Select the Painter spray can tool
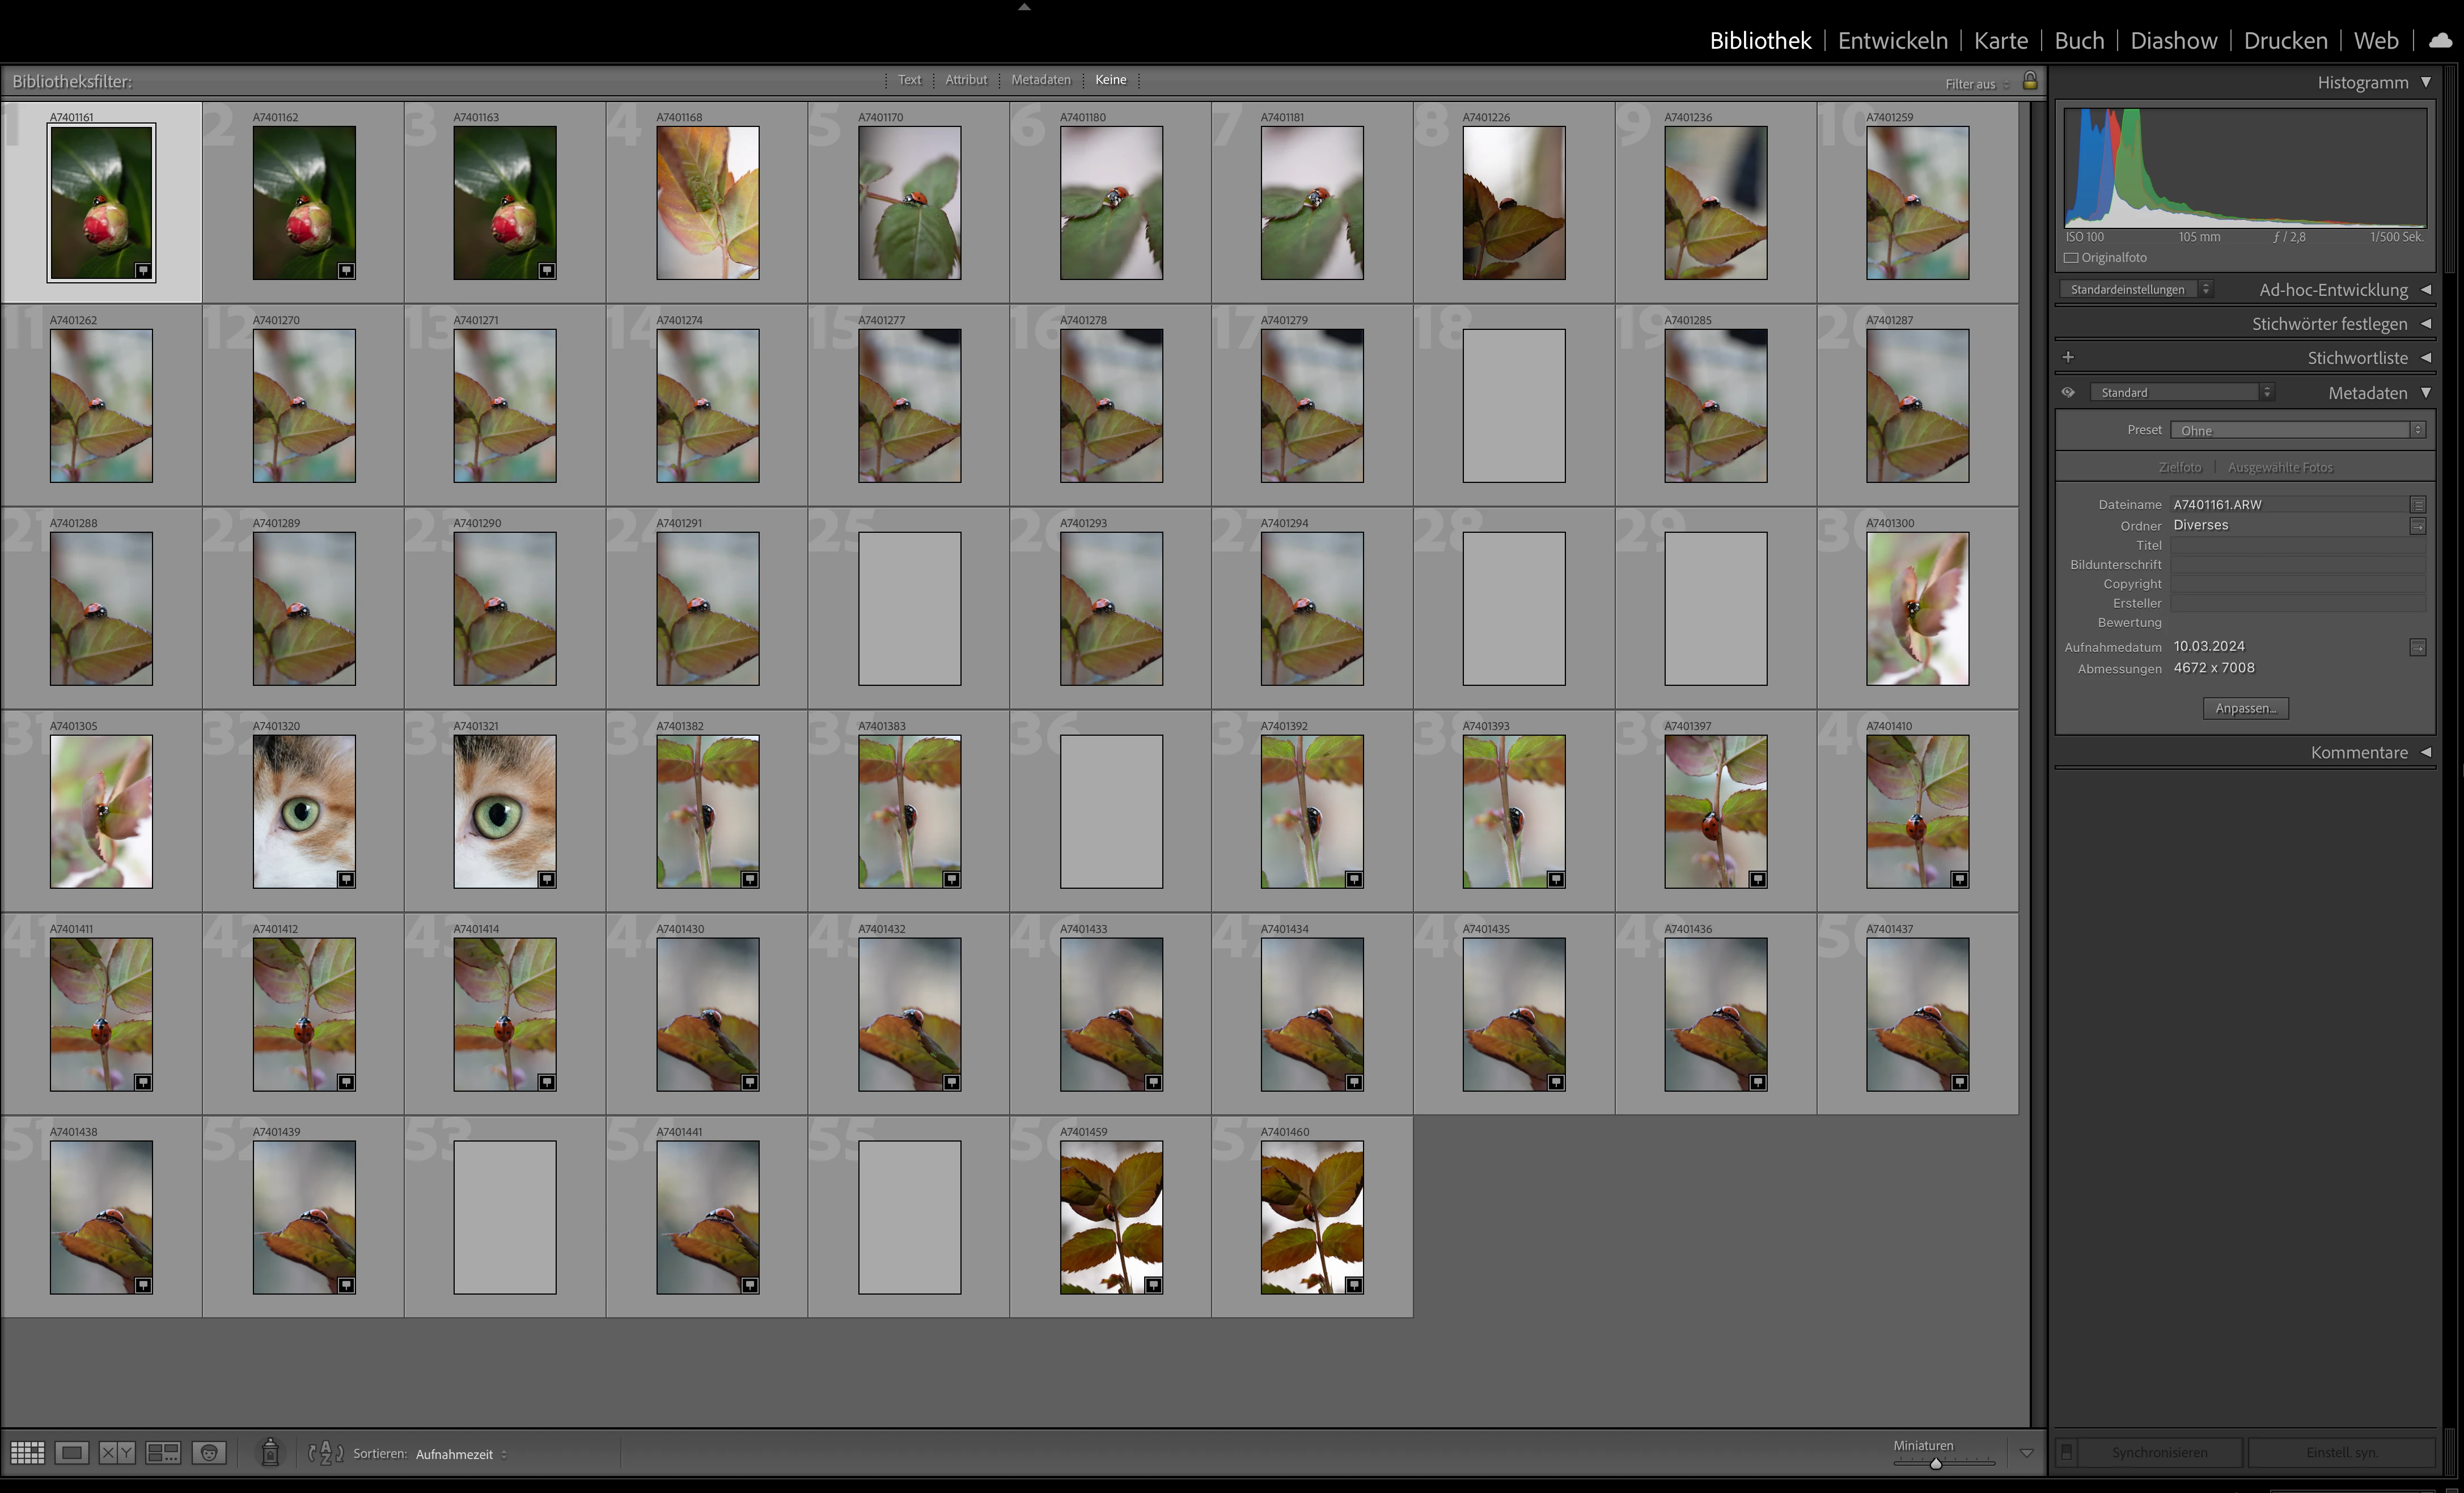Viewport: 2464px width, 1493px height. tap(270, 1453)
